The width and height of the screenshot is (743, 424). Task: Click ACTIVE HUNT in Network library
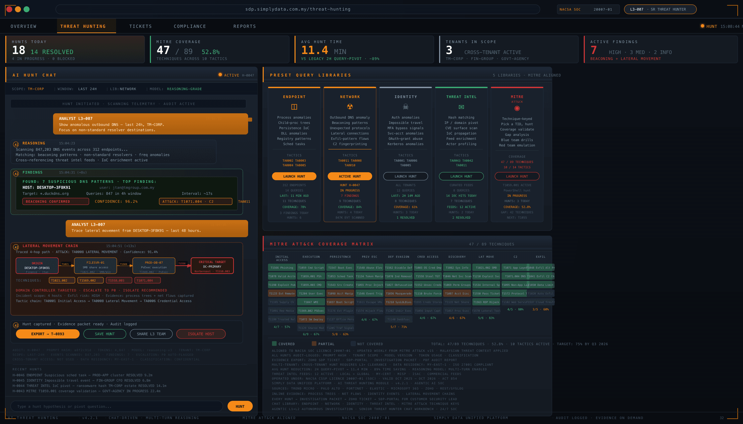(350, 176)
